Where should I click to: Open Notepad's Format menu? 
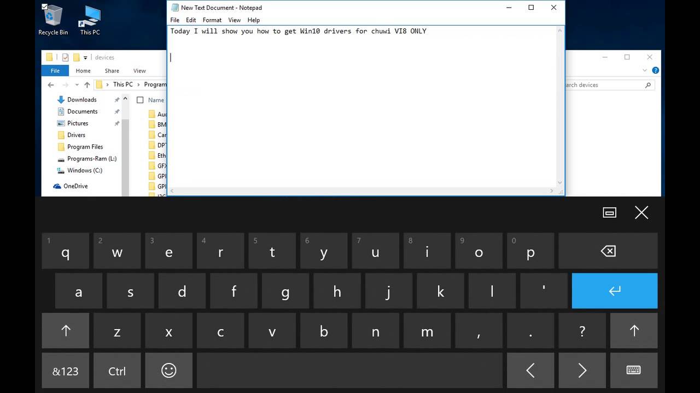tap(212, 20)
